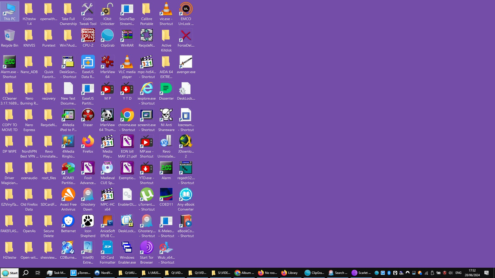
Task: Launch Codec Tweak Tool shortcut
Action: [x=88, y=14]
